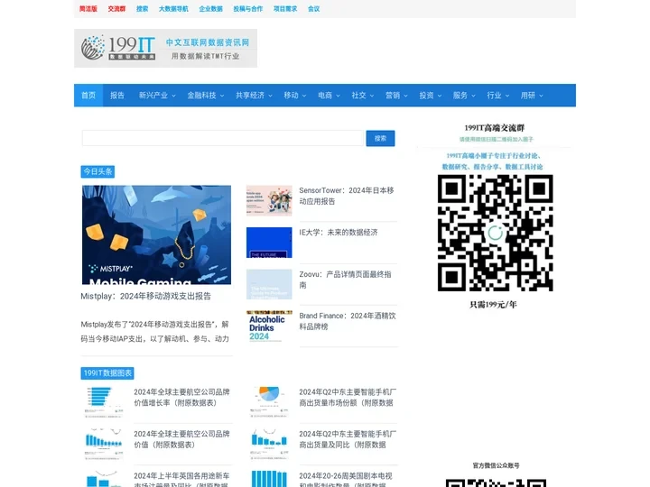Open 2024年全球主要航空公司品牌价值（附原数据表）article
The width and height of the screenshot is (650, 487).
[182, 439]
